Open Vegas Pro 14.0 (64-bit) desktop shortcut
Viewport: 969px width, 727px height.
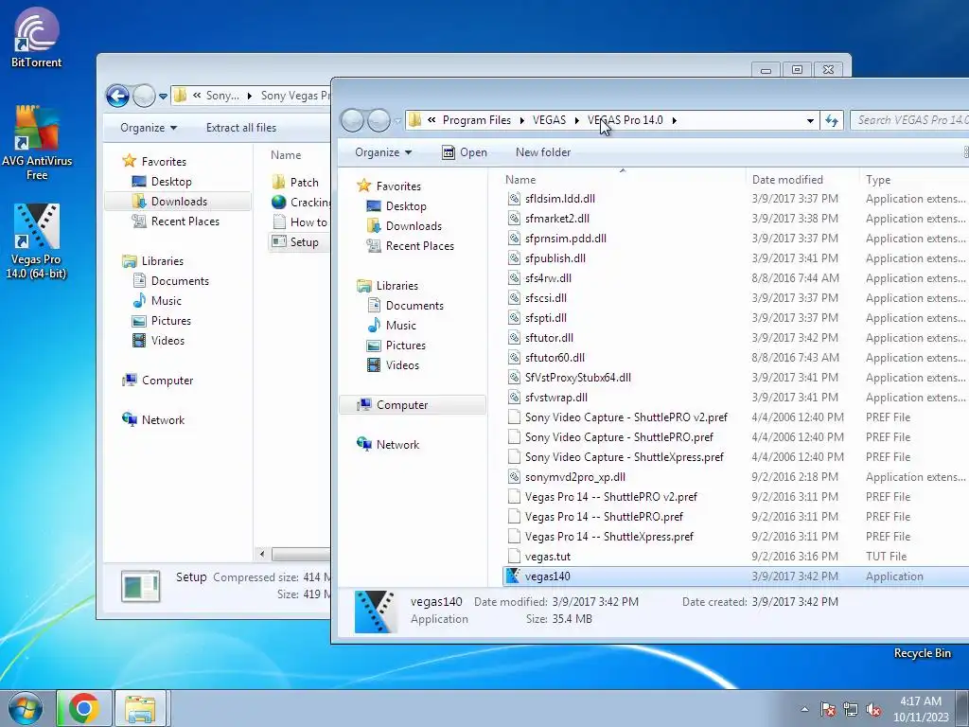click(x=36, y=241)
